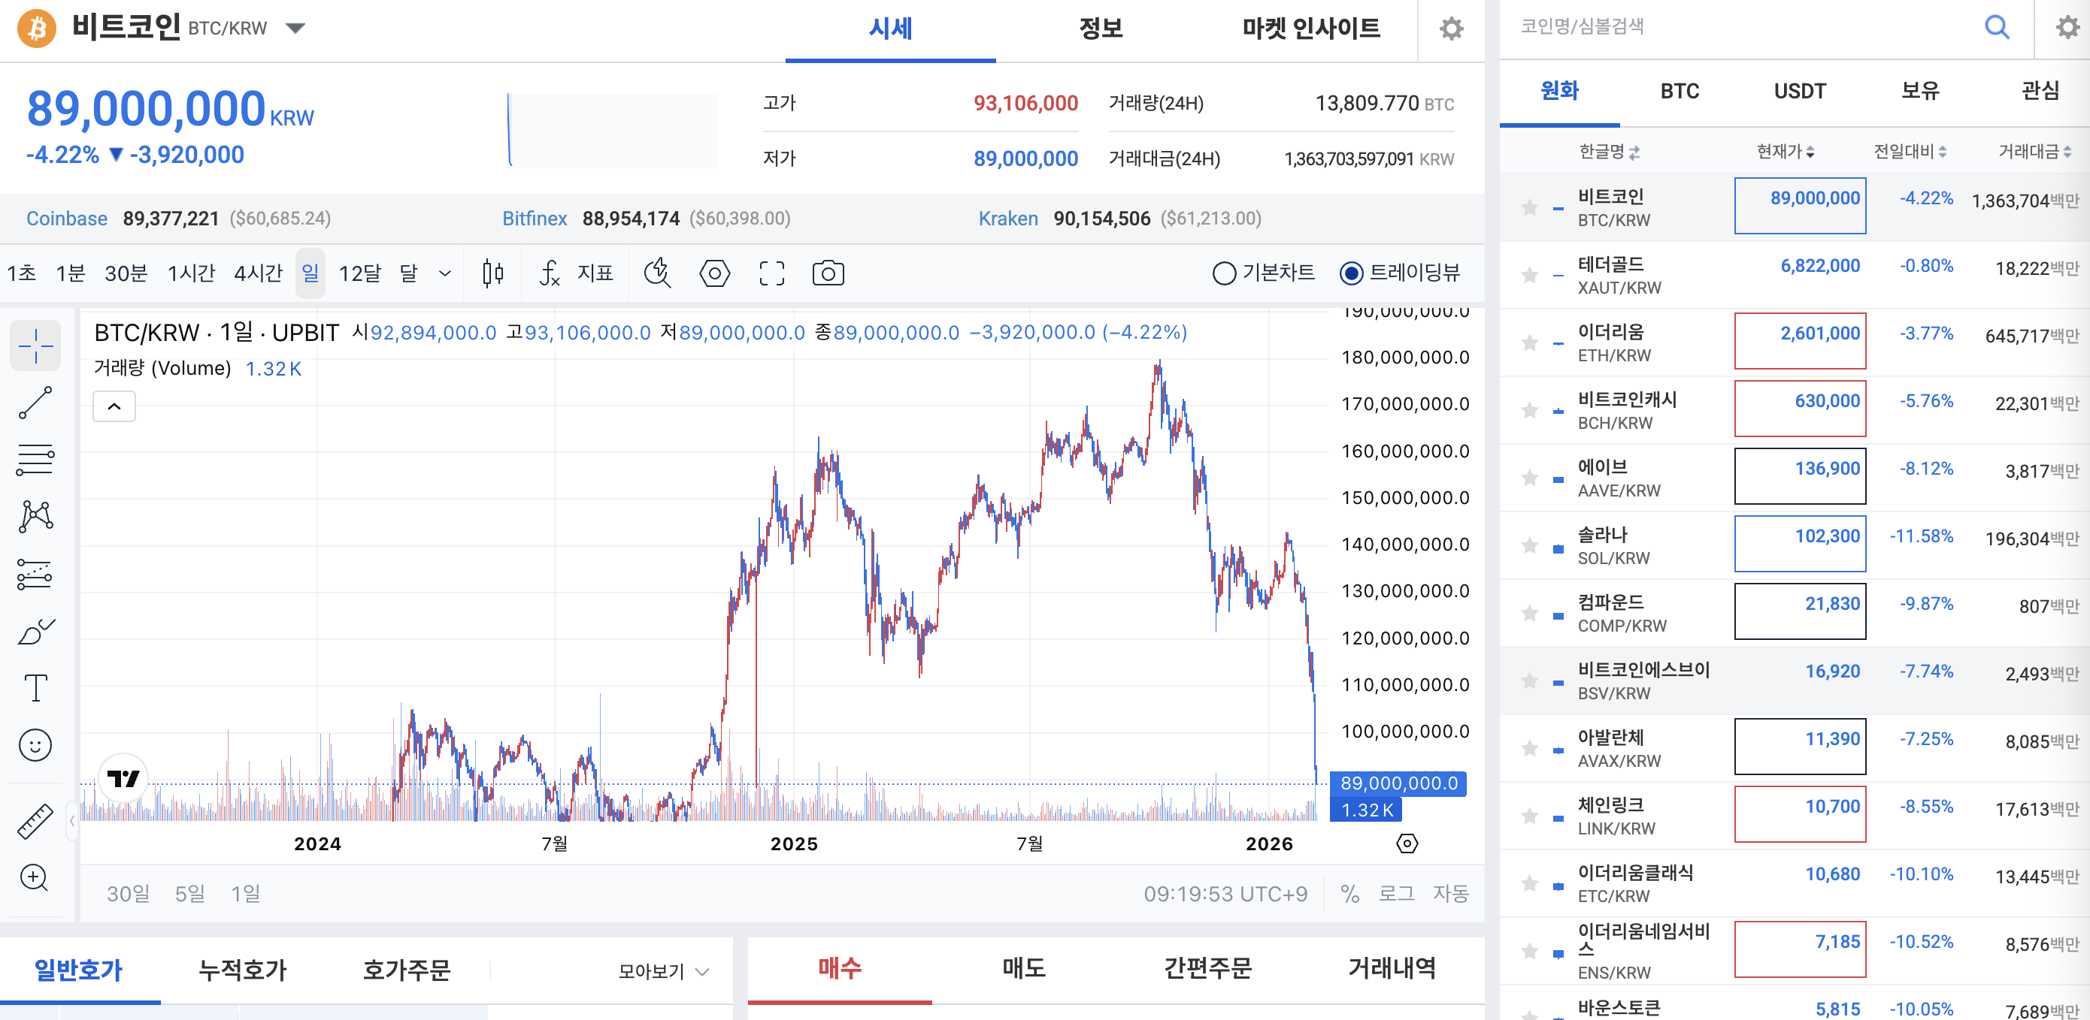
Task: Click the coin search magnifier icon
Action: point(1997,27)
